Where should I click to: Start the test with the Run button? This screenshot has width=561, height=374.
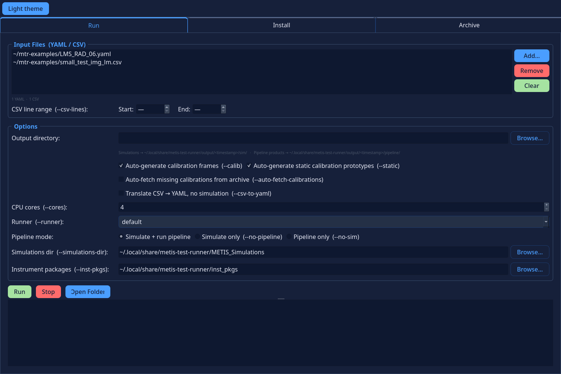19,292
